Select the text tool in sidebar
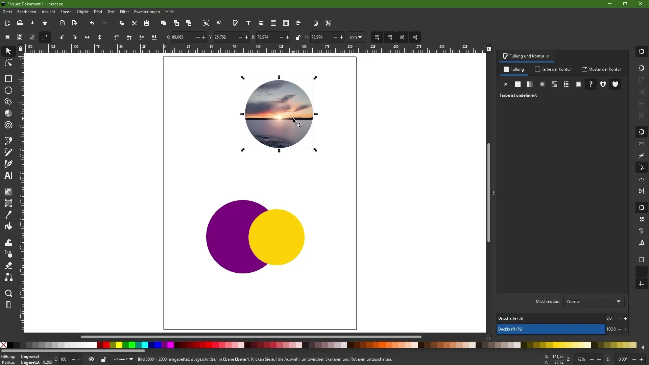649x365 pixels. (8, 176)
